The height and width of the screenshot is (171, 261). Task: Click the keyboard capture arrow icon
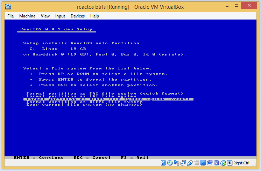click(230, 163)
